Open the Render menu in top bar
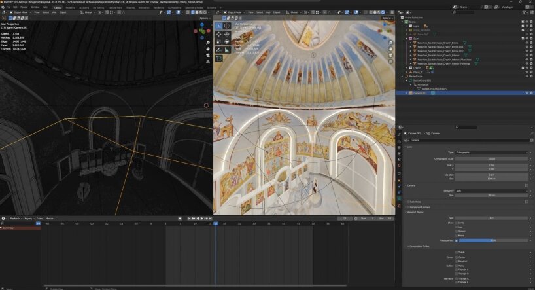This screenshot has height=290, width=535. click(24, 7)
